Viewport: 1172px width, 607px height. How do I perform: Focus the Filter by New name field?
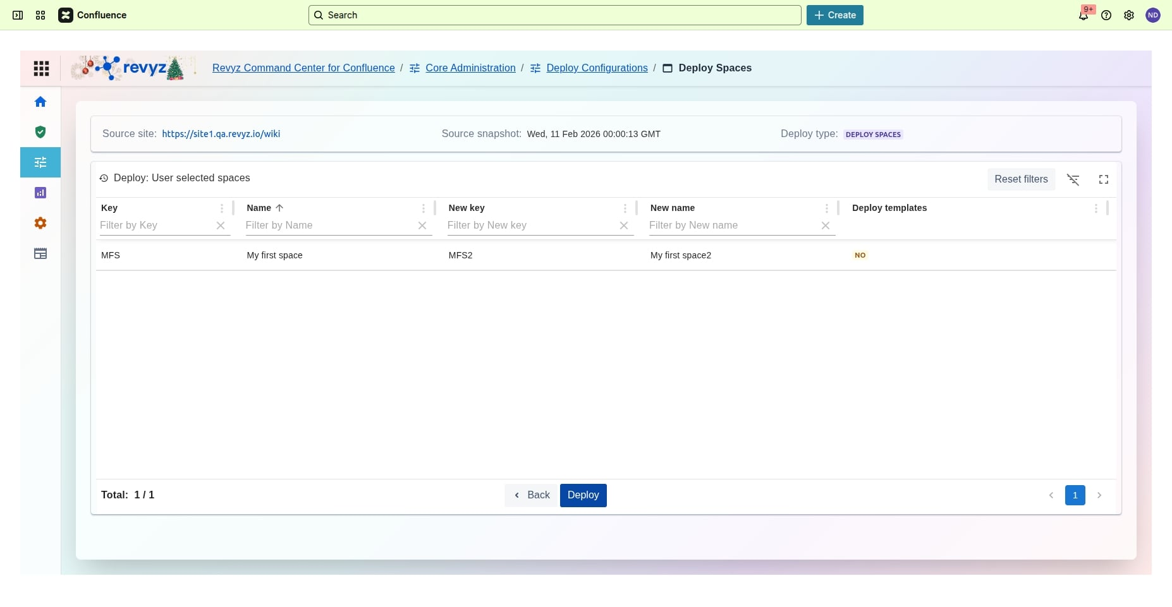(732, 225)
